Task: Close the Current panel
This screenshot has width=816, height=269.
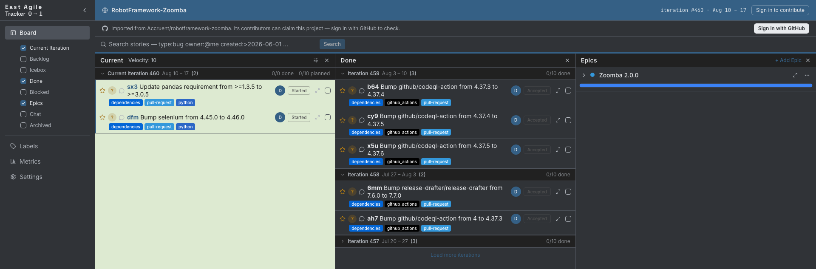Action: [327, 60]
